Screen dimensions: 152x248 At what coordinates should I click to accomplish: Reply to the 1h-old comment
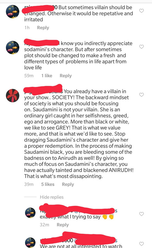(43, 28)
